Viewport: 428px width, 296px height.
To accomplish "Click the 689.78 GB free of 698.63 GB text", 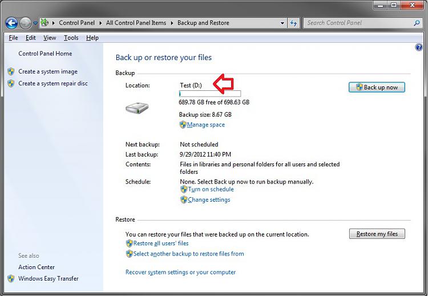I will (214, 102).
